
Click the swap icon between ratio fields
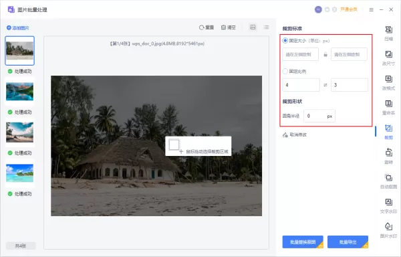click(325, 85)
